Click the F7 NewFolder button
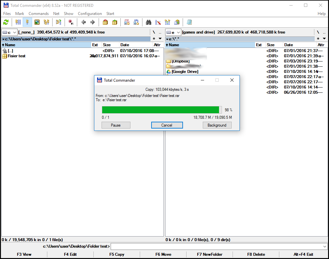Screen dimensions: 329x259 click(x=210, y=254)
